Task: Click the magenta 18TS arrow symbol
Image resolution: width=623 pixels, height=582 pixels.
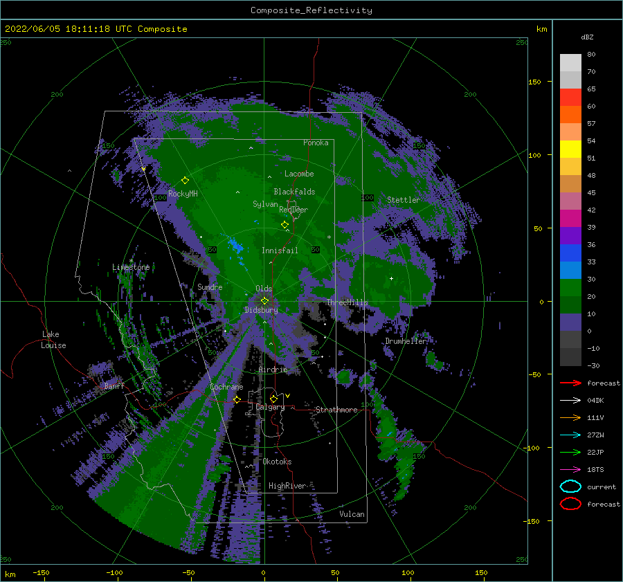Action: pos(570,470)
